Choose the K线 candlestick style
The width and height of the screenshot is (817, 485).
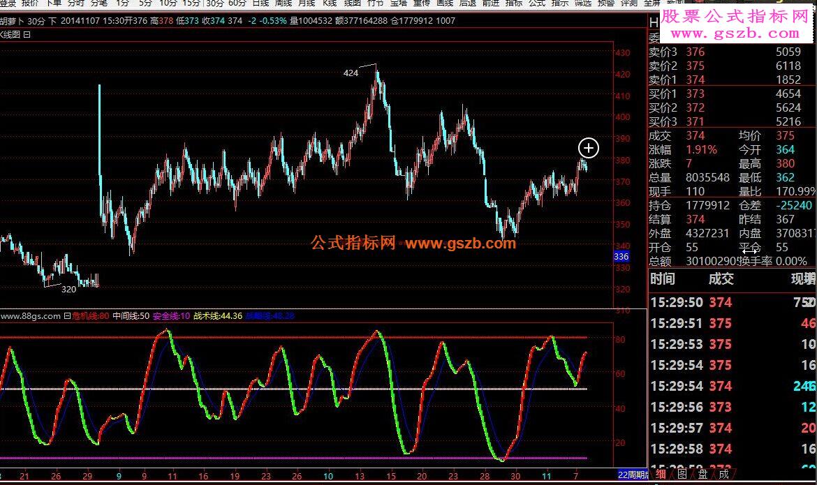pyautogui.click(x=330, y=3)
